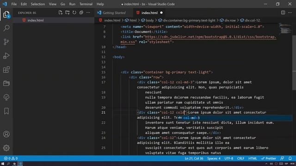
Task: Create a new file in Explorer
Action: click(x=61, y=12)
